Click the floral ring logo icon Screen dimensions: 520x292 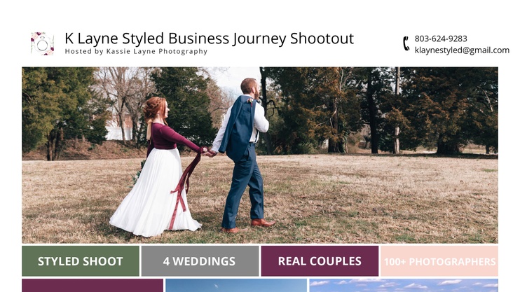[42, 43]
